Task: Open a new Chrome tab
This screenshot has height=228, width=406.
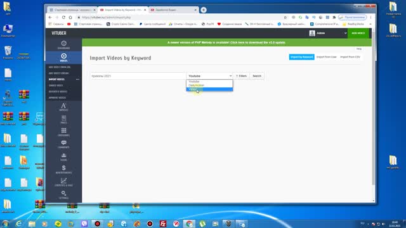Action: coord(204,10)
